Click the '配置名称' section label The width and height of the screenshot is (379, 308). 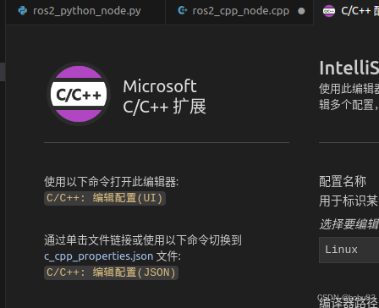(x=343, y=181)
